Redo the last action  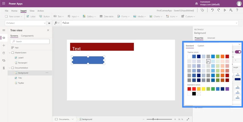point(218,10)
